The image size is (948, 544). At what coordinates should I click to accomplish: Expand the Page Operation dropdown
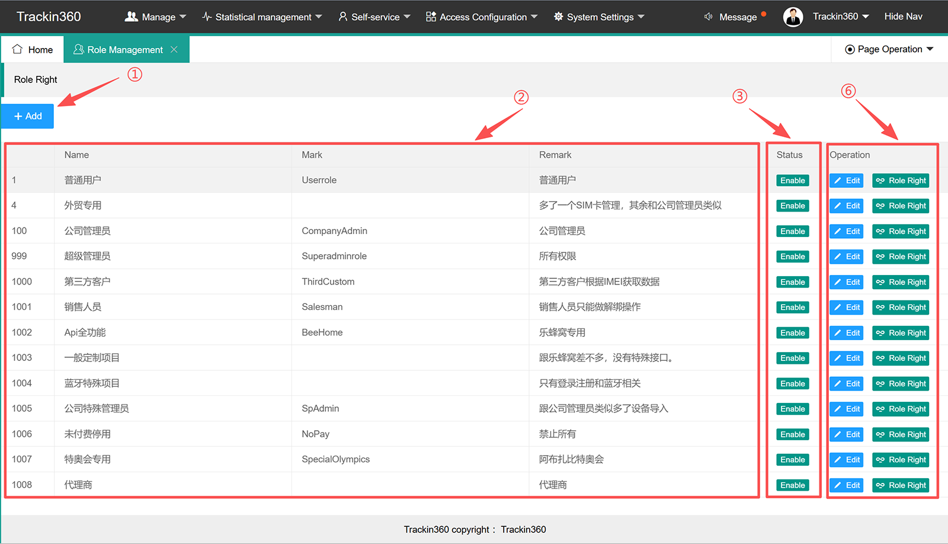pos(889,49)
